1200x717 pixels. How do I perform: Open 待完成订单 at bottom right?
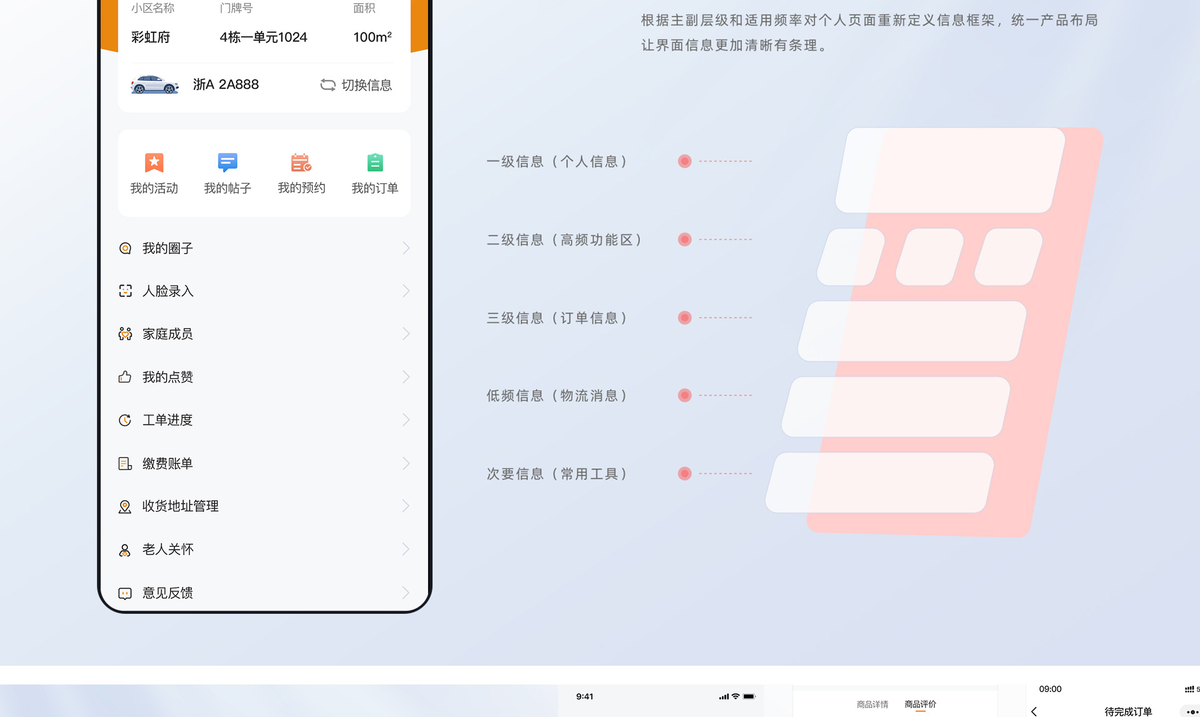pos(1127,711)
